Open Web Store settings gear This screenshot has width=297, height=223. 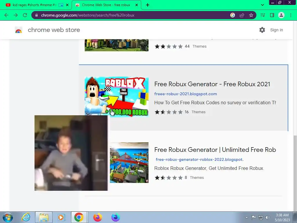262,30
